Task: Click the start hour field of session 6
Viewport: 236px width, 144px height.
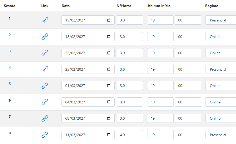Action: click(x=160, y=102)
